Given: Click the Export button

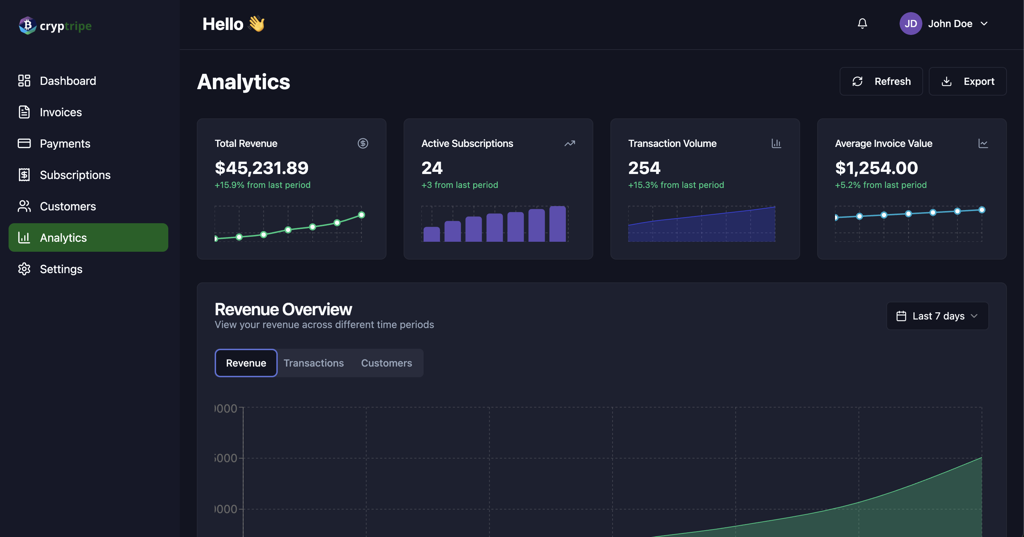Looking at the screenshot, I should coord(967,82).
